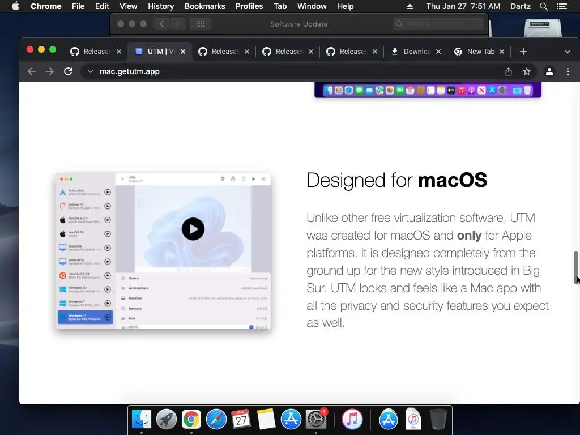Close the Downloads tab
This screenshot has width=580, height=435.
[x=438, y=52]
